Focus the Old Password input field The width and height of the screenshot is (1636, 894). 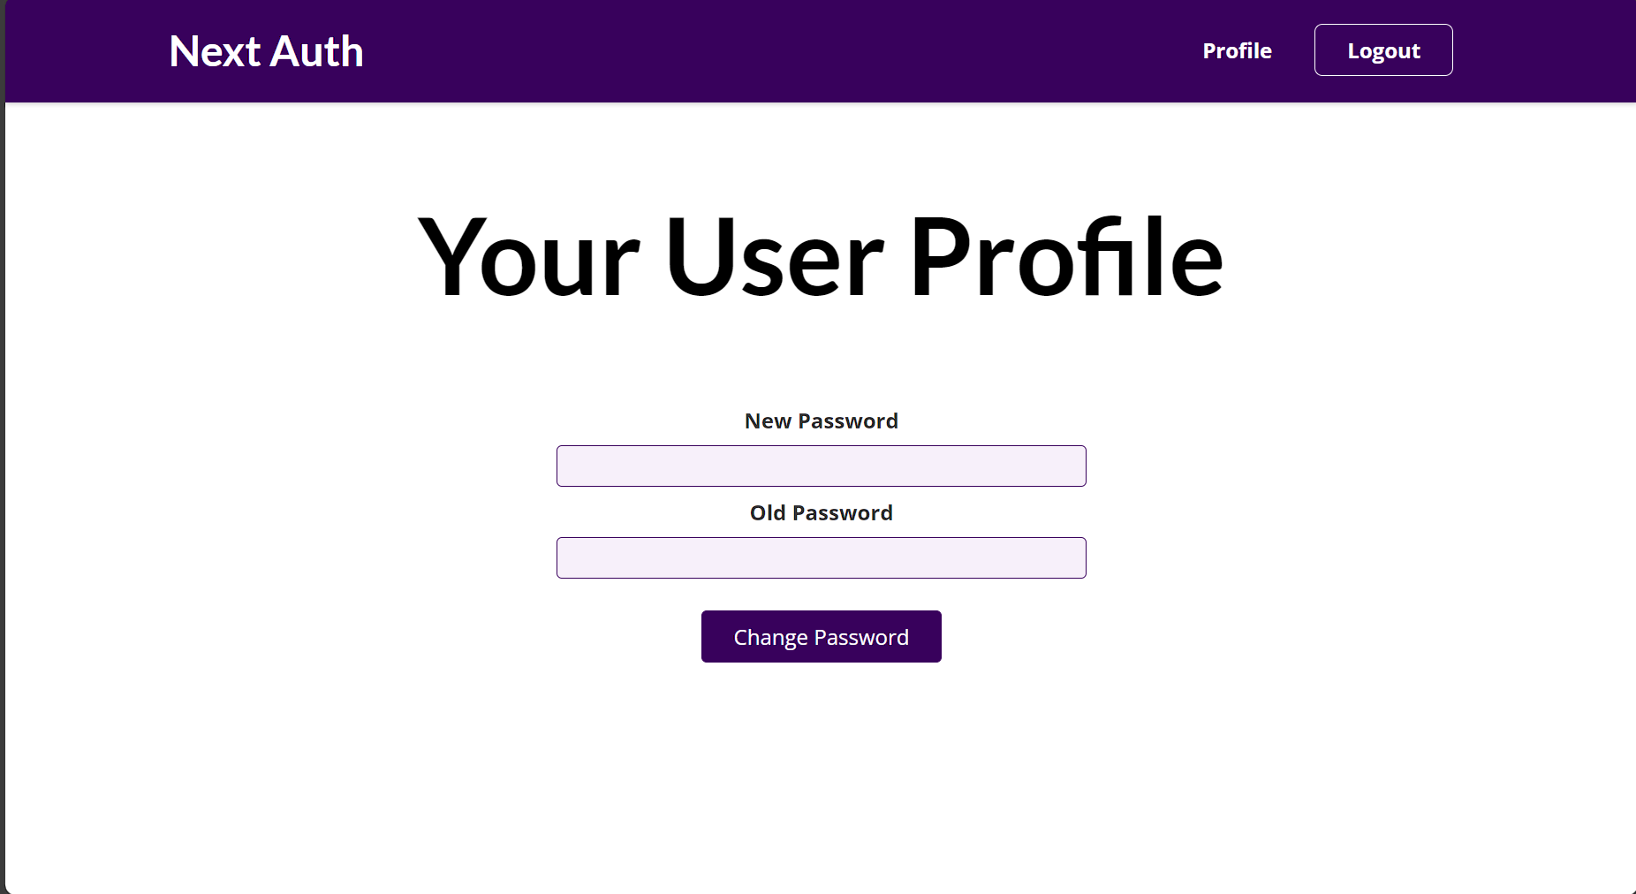(x=821, y=558)
